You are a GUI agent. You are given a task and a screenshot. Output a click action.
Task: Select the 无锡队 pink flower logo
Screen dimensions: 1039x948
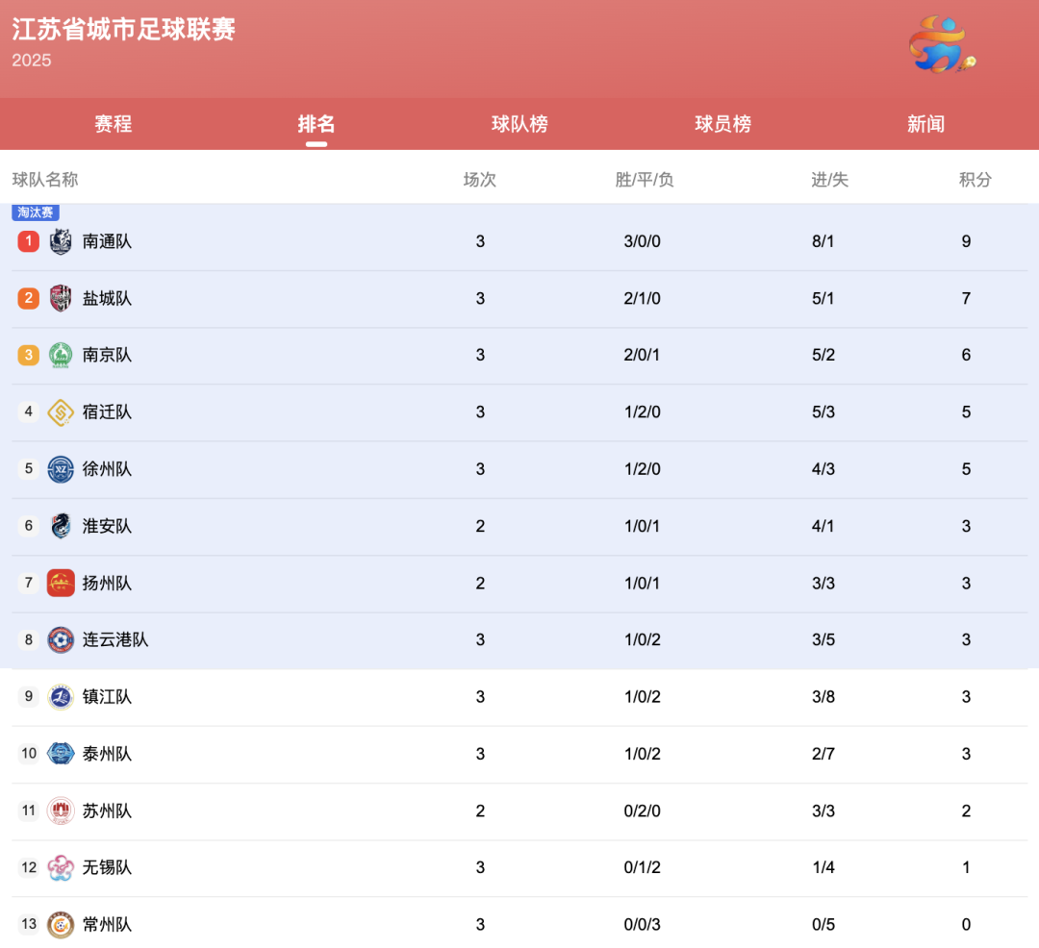(61, 867)
